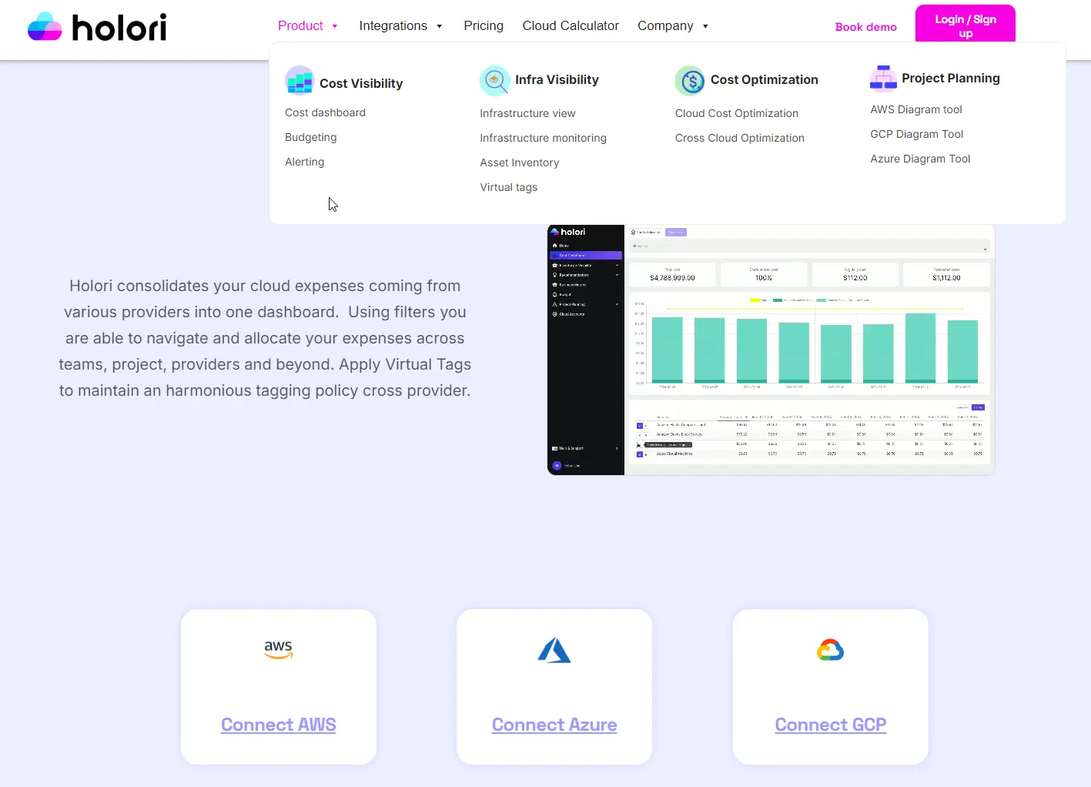The image size is (1091, 787).
Task: Click the Connect GCP link
Action: coord(830,725)
